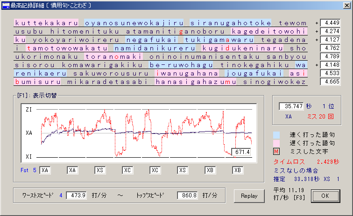Click the phrase yokoyariwoireru

click(76, 40)
